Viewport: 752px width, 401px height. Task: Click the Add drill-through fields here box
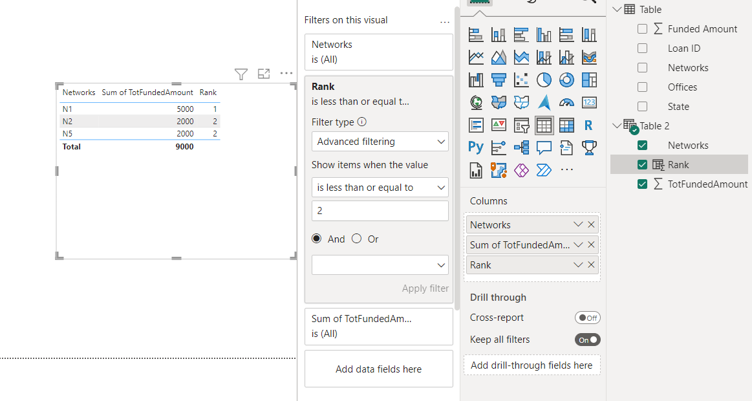pos(532,365)
